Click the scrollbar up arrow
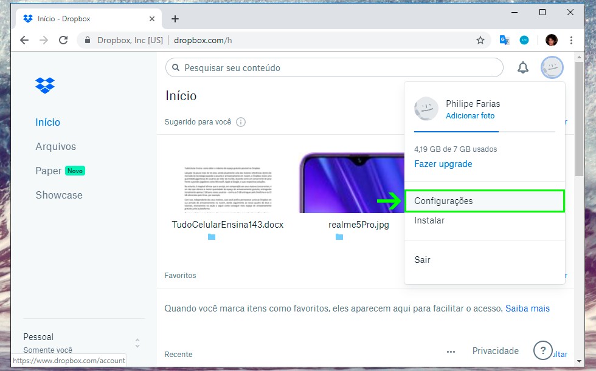 coord(579,57)
